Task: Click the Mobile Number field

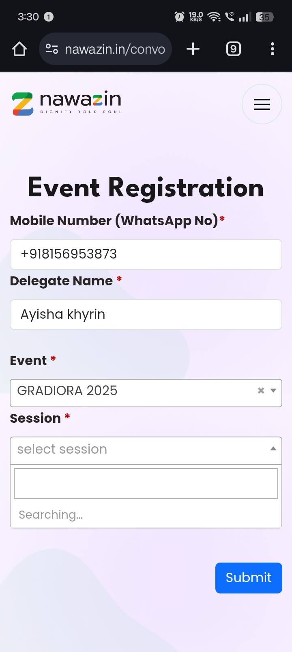Action: pos(146,254)
